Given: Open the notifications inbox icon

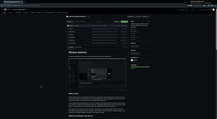Looking at the screenshot, I should tap(211, 10).
